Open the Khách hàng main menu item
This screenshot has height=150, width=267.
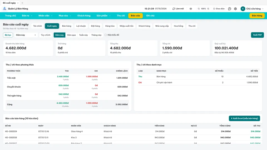tap(84, 16)
